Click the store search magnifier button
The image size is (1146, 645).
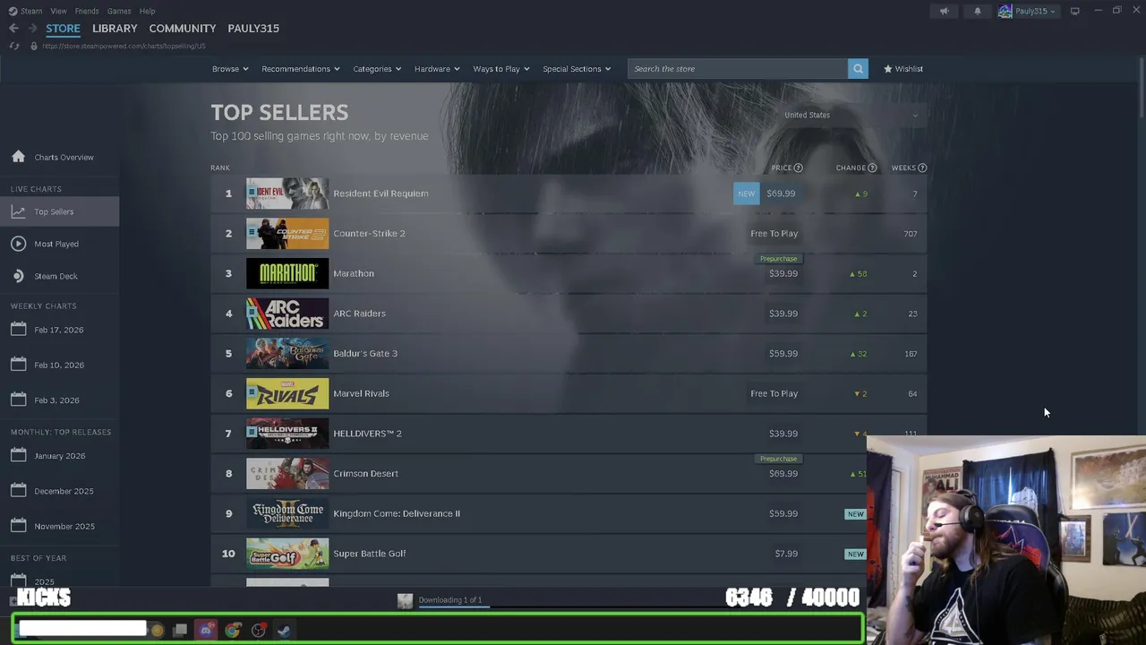click(x=858, y=69)
